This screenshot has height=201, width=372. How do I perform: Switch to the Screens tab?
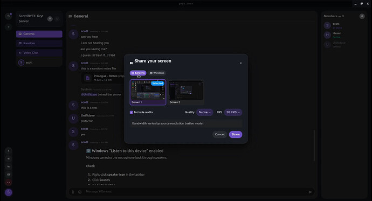(x=138, y=73)
